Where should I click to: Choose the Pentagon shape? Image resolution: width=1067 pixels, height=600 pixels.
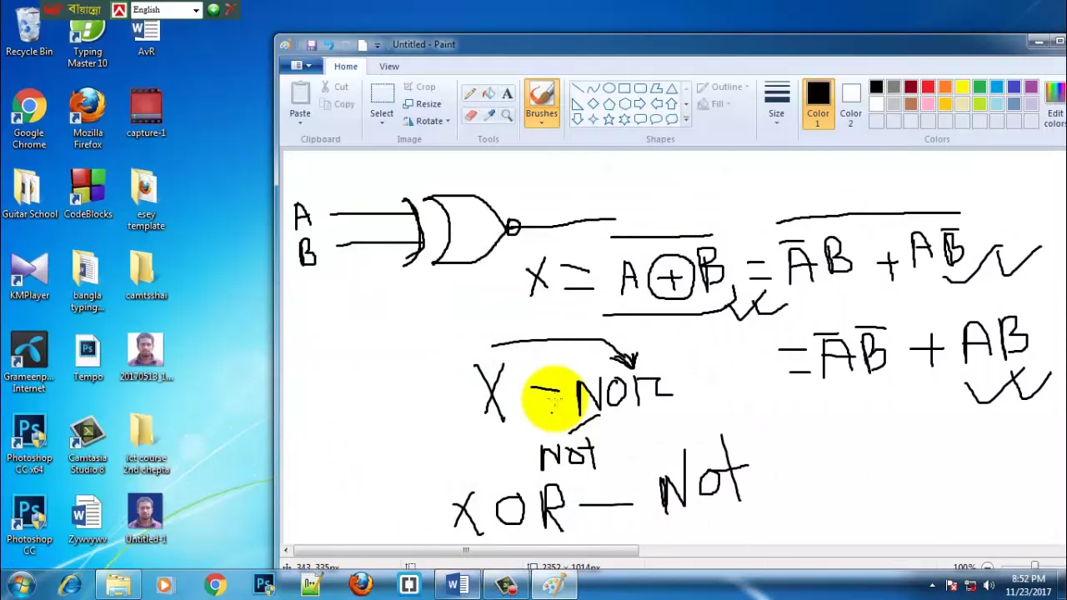click(x=609, y=104)
